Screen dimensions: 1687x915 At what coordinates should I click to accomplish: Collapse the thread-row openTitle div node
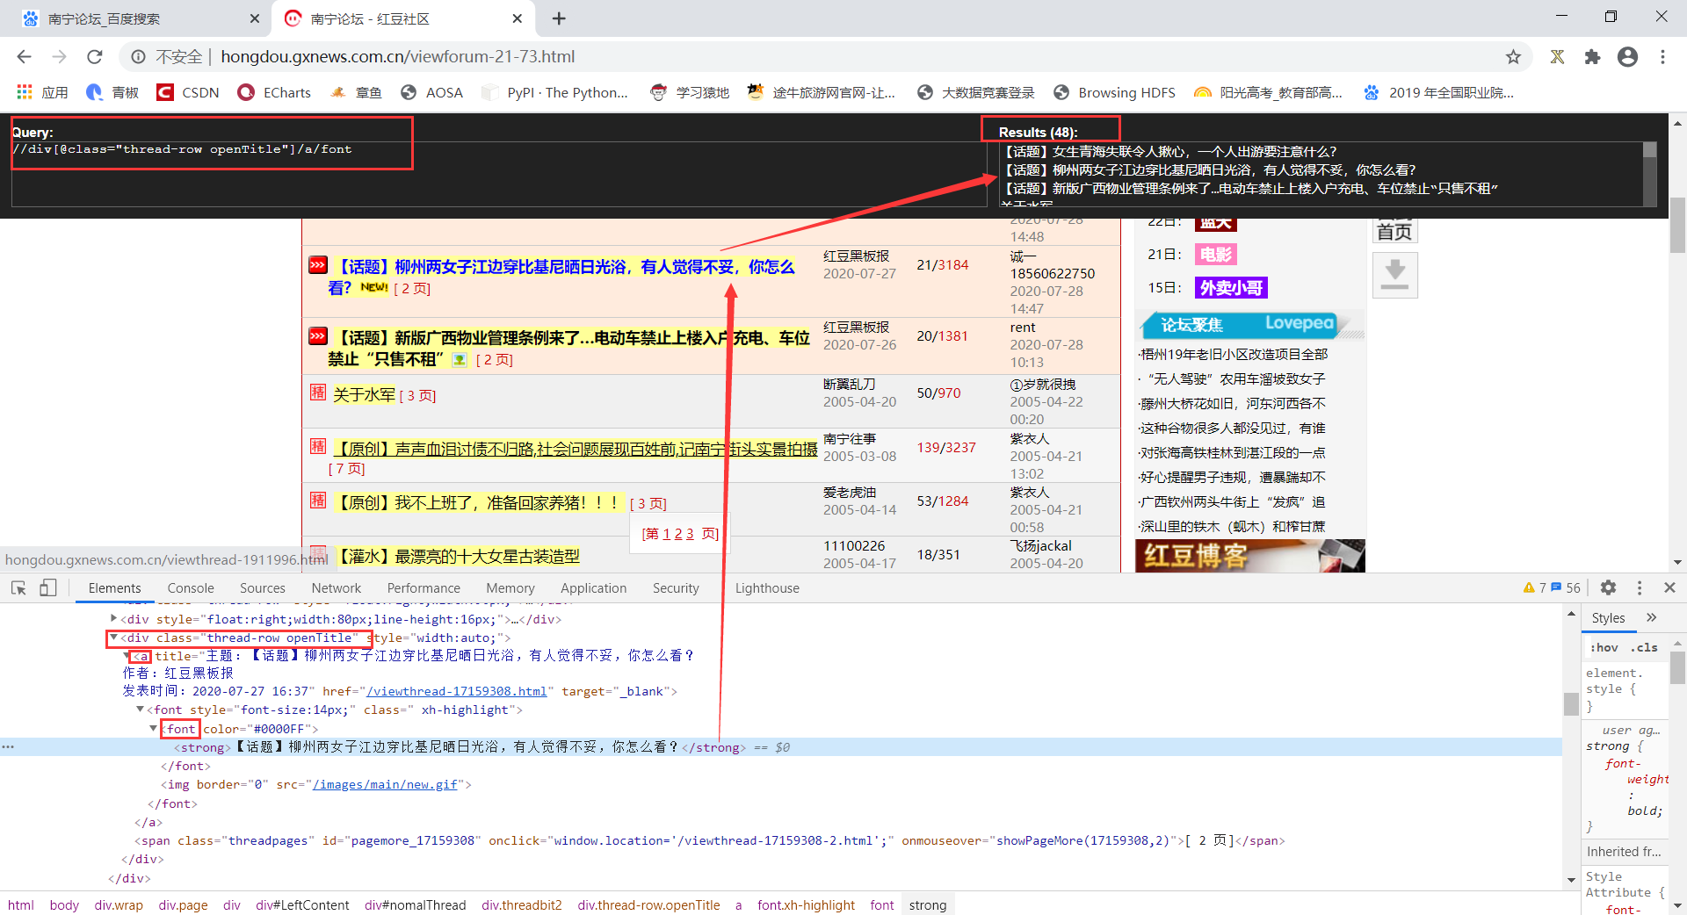(113, 638)
